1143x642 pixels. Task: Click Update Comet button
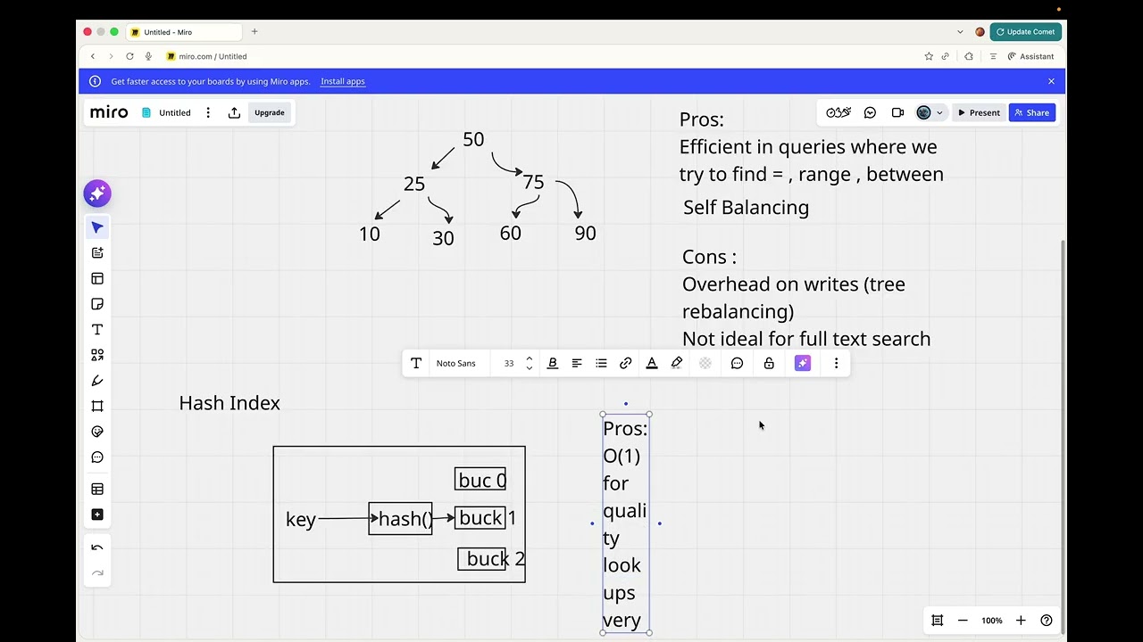[x=1026, y=32]
